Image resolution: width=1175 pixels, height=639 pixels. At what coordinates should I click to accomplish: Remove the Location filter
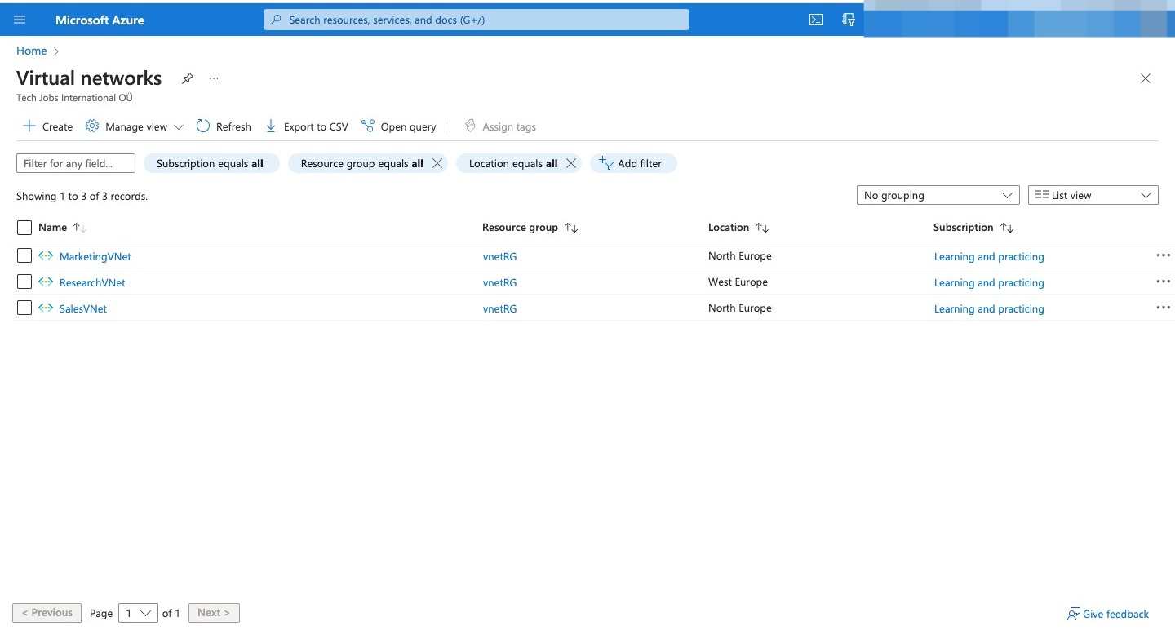pyautogui.click(x=571, y=163)
